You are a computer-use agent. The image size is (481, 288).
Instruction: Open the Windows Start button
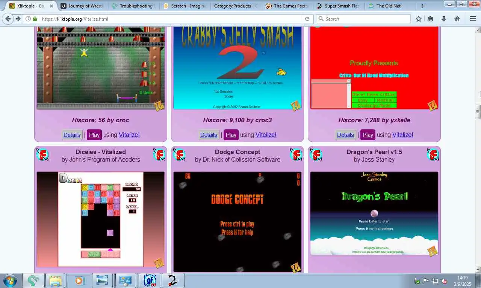(10, 280)
